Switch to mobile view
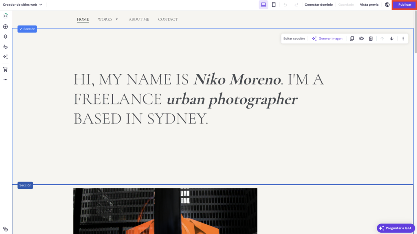Viewport: 417px width, 234px height. pos(274,5)
